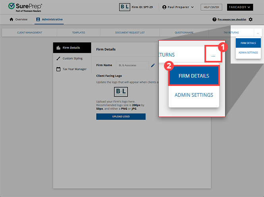Screen dimensions: 264x197
Task: Open the TaxCaddy dropdown menu
Action: (x=240, y=7)
